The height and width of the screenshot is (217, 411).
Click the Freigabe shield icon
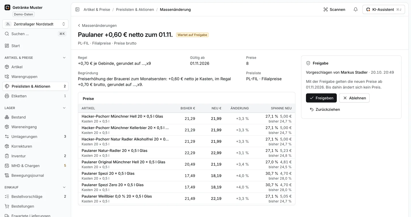[x=308, y=63]
